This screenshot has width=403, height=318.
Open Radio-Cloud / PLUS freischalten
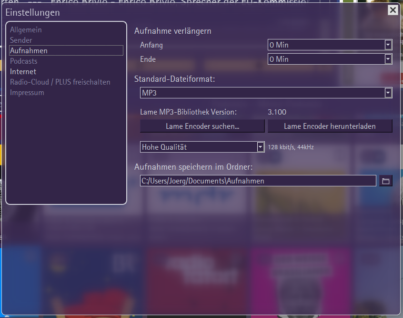click(60, 82)
